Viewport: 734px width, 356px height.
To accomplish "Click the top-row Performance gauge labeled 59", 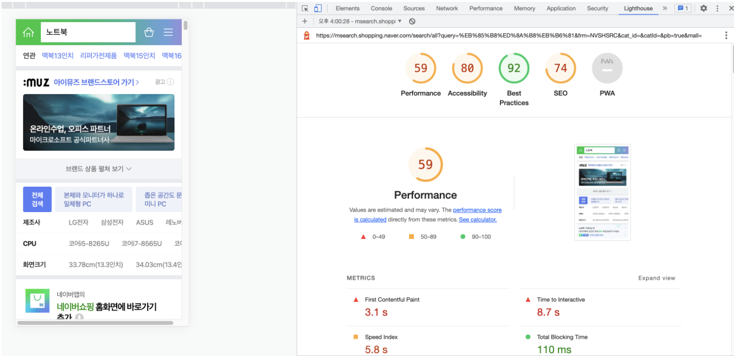I will click(421, 75).
